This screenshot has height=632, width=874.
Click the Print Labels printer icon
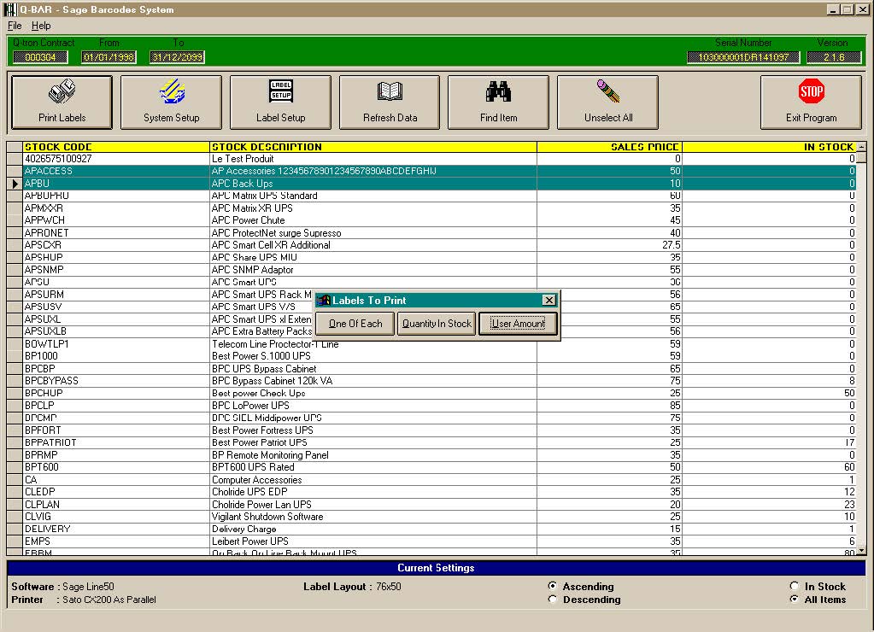62,91
